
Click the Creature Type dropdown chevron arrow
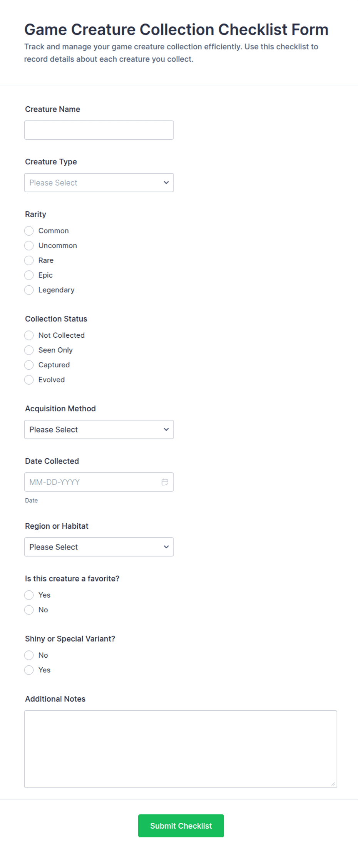[x=166, y=183]
